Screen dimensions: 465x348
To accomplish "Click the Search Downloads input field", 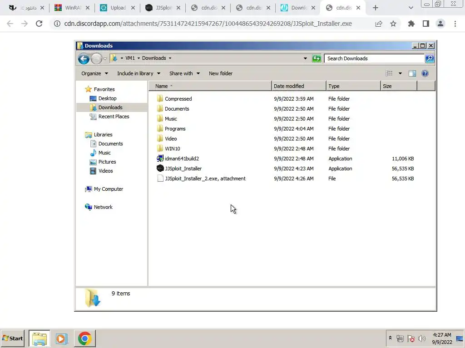I will coord(374,58).
